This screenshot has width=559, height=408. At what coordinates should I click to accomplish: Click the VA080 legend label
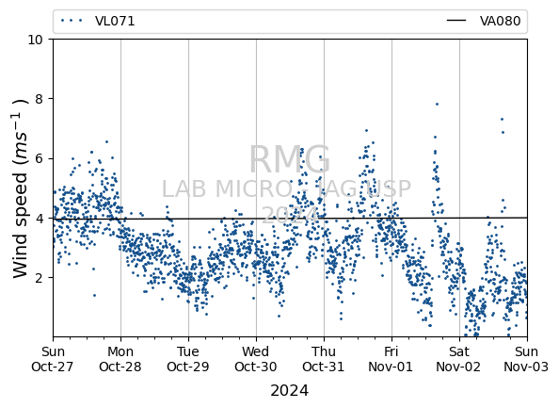tap(500, 21)
